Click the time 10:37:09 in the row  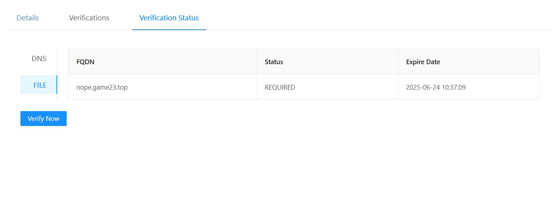coord(454,87)
